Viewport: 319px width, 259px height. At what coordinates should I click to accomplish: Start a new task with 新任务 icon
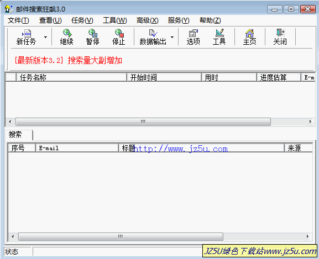[26, 37]
